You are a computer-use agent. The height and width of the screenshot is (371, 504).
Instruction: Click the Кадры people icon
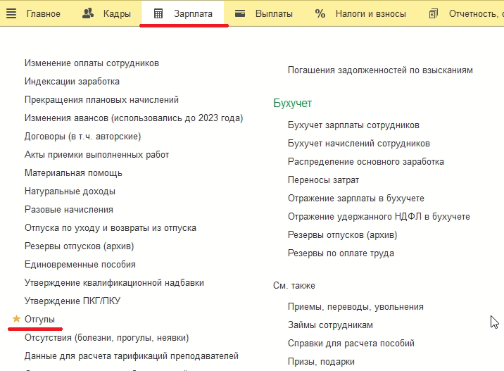click(88, 13)
